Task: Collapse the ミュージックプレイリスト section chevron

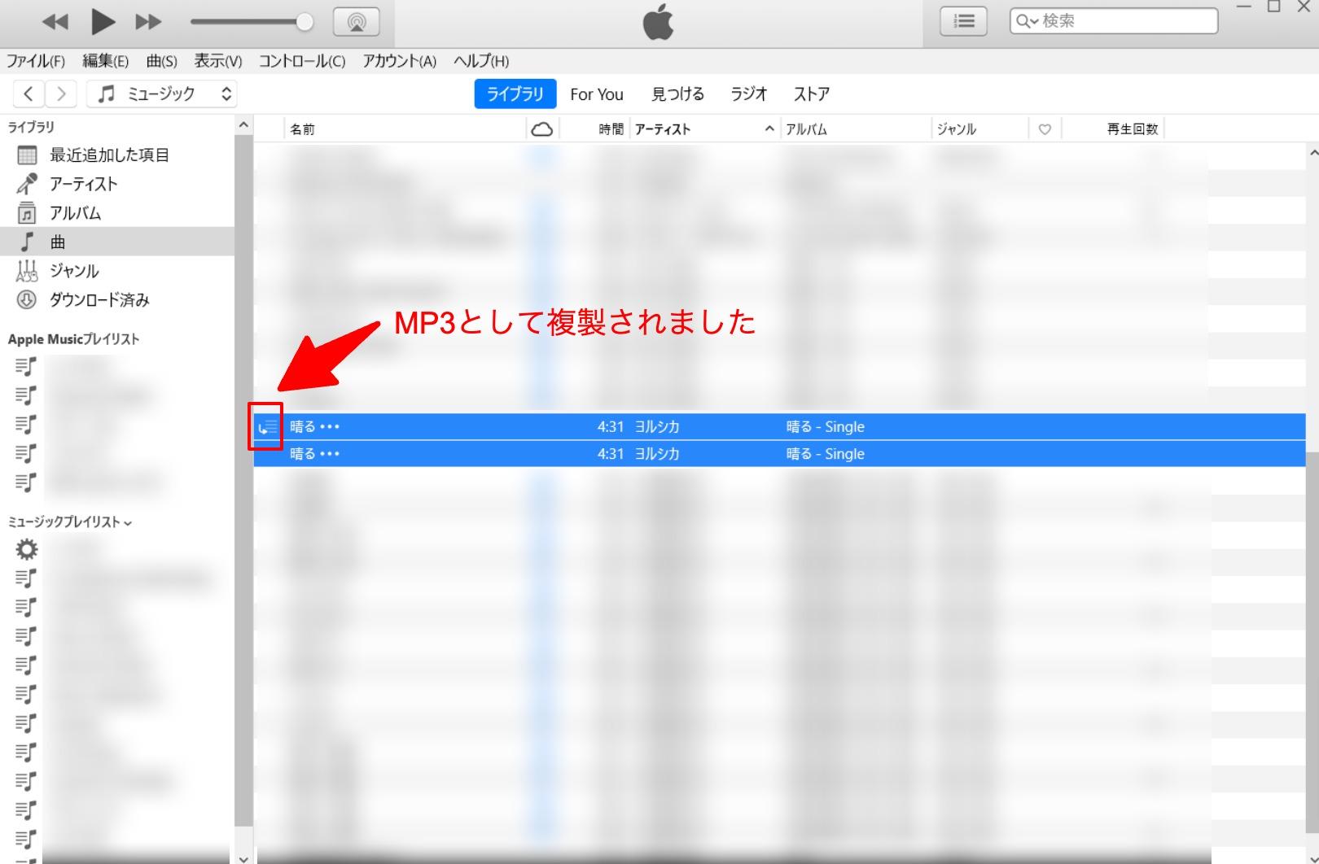Action: [x=128, y=523]
